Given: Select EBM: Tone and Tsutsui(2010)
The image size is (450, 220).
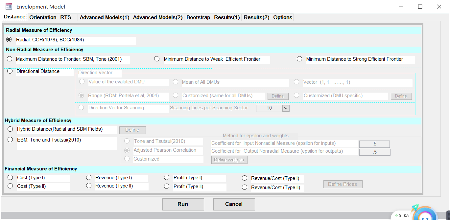Looking at the screenshot, I should click(10, 140).
